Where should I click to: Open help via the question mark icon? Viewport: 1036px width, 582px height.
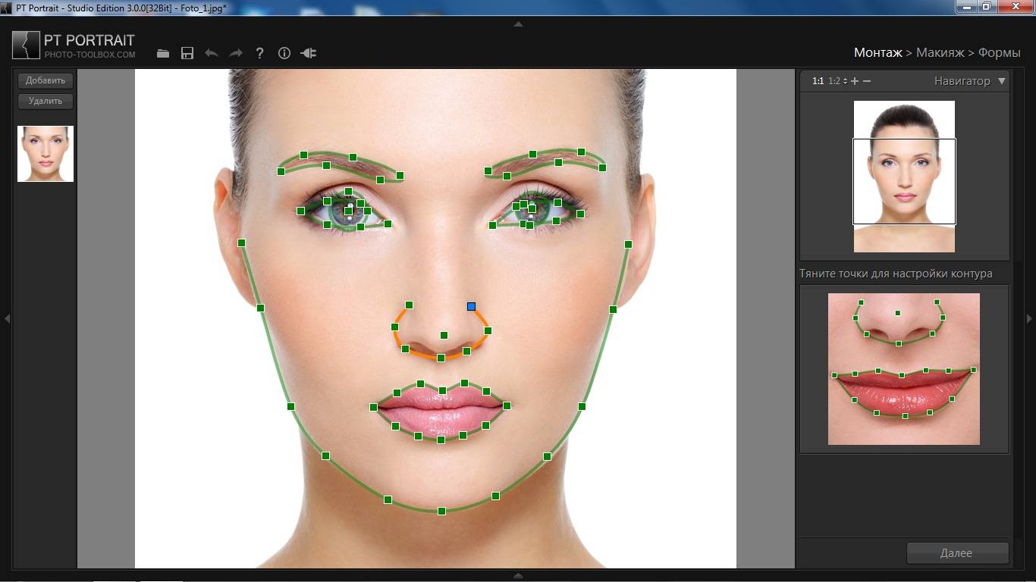[260, 53]
